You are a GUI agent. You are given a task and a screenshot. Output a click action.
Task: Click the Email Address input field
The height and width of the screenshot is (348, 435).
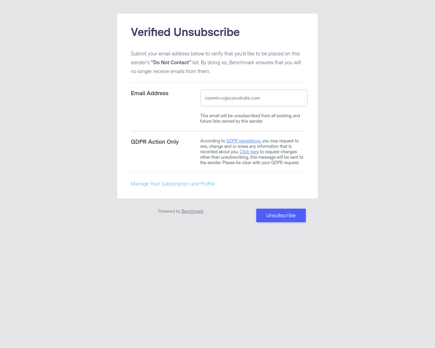tap(254, 98)
